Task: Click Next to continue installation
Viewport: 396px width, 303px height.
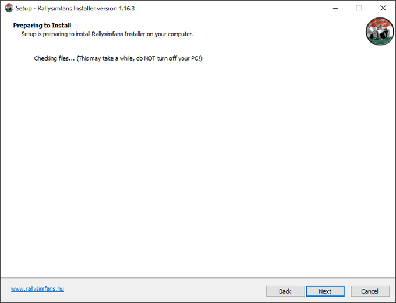Action: 325,291
